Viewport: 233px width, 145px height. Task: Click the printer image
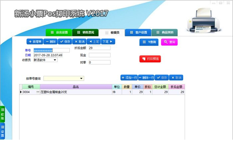point(204,20)
